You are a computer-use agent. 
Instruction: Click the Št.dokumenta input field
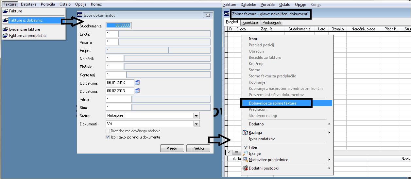point(119,26)
